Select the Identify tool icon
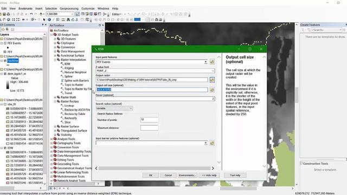 (49, 19)
